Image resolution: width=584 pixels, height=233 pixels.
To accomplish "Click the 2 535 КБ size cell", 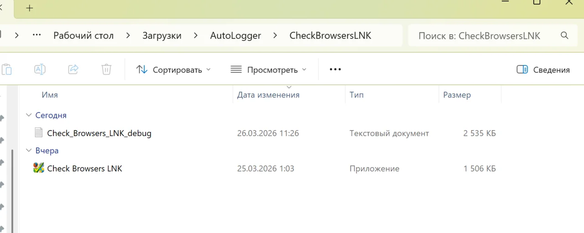I will tap(480, 133).
